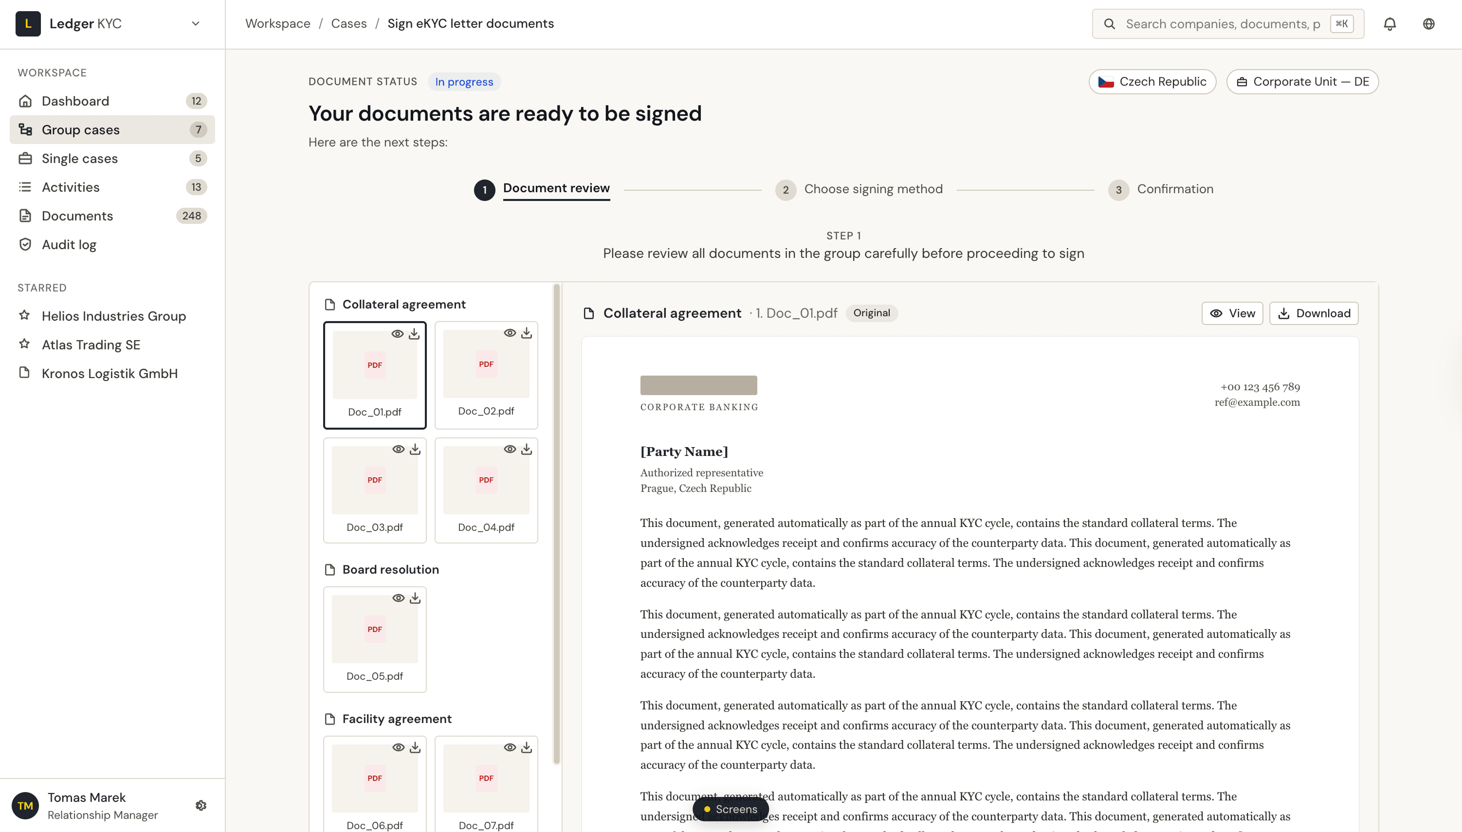Expand the Ledger KYC workspace switcher

195,23
